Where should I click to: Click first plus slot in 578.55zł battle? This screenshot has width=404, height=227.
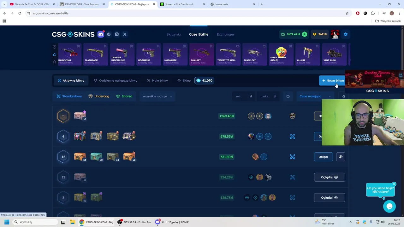pos(259,137)
